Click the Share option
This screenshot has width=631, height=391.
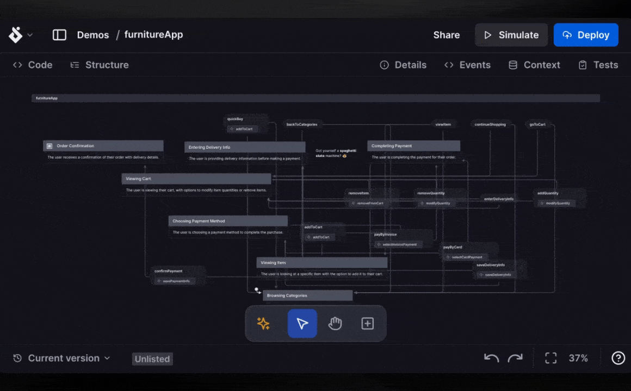(446, 34)
